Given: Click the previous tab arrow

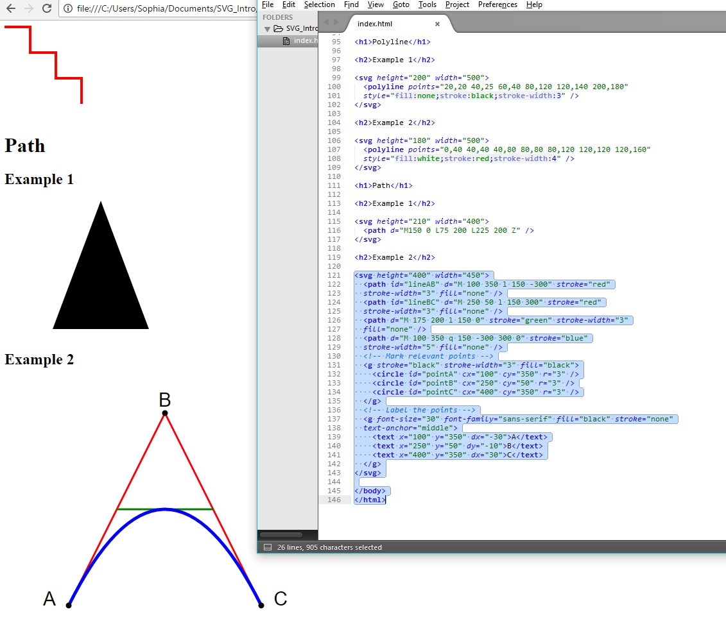Looking at the screenshot, I should [x=326, y=22].
